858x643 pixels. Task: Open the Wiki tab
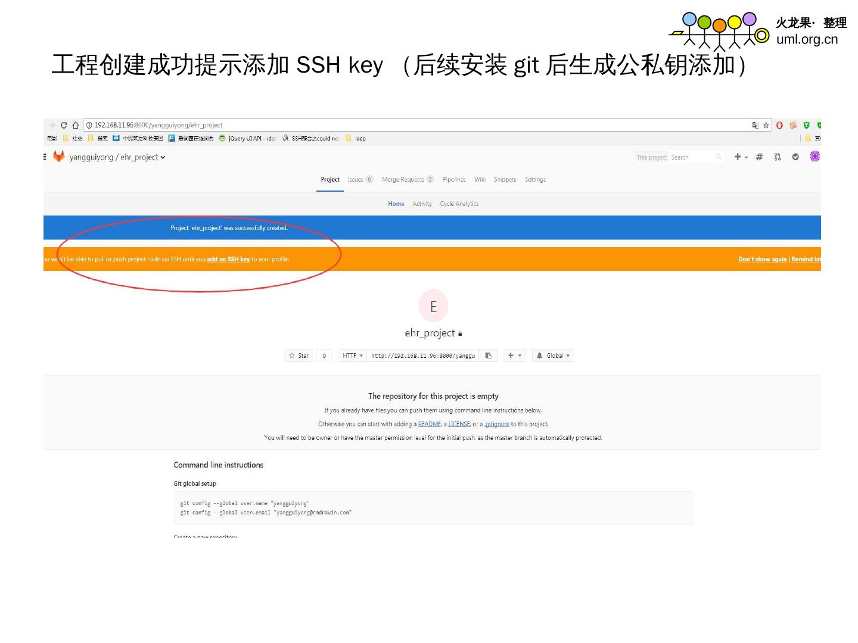tap(480, 179)
